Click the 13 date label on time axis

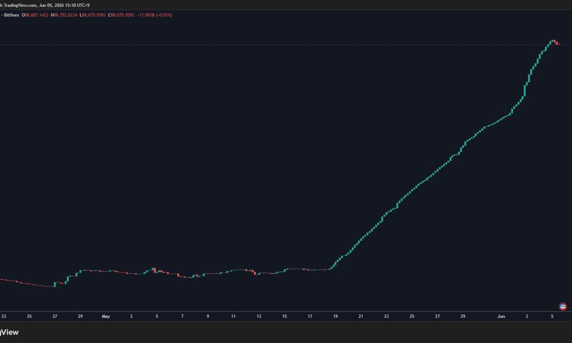[259, 316]
